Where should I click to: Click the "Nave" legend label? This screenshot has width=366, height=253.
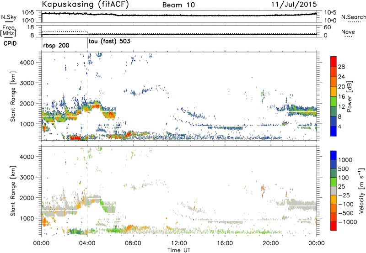coord(348,32)
